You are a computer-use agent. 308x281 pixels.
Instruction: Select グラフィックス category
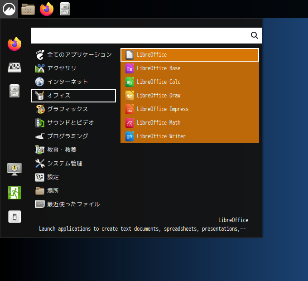click(x=73, y=109)
